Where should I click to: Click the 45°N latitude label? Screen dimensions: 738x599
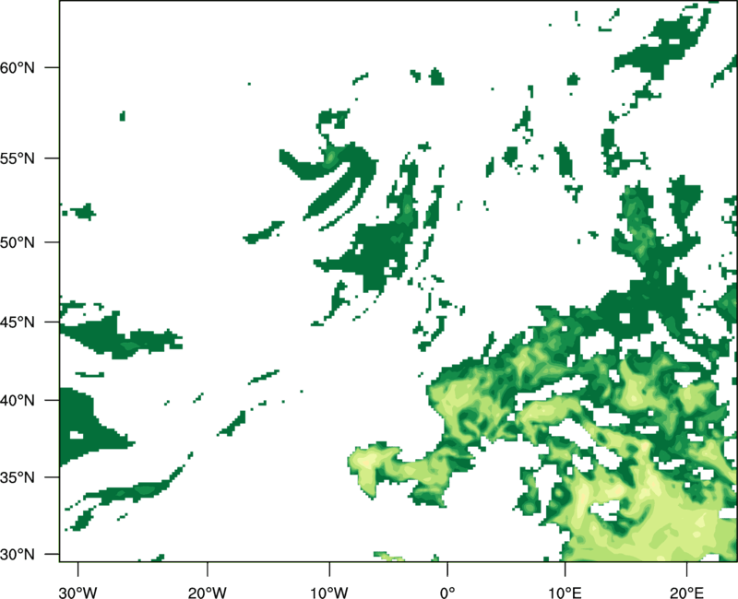click(x=18, y=322)
